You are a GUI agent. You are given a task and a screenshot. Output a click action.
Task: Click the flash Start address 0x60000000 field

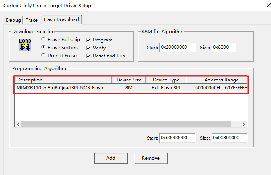click(177, 138)
